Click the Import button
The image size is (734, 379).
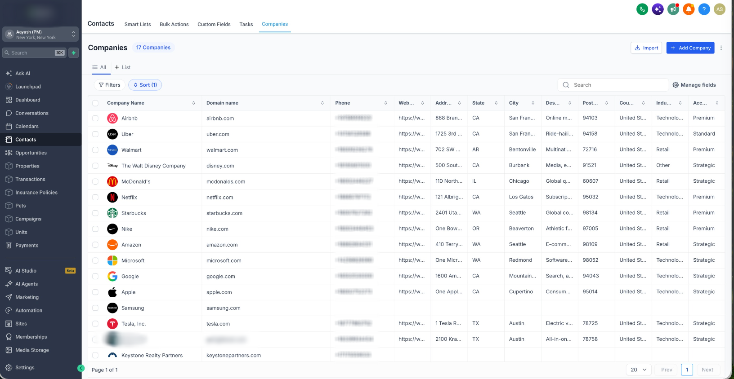click(646, 48)
